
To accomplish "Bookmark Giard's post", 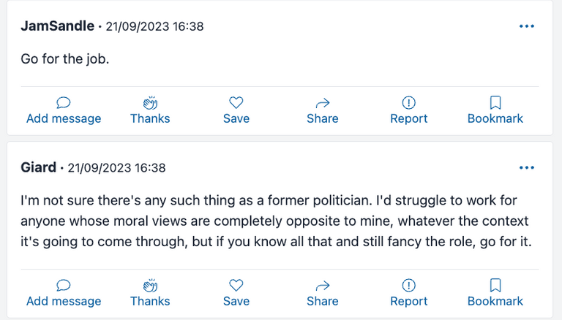I will [495, 286].
